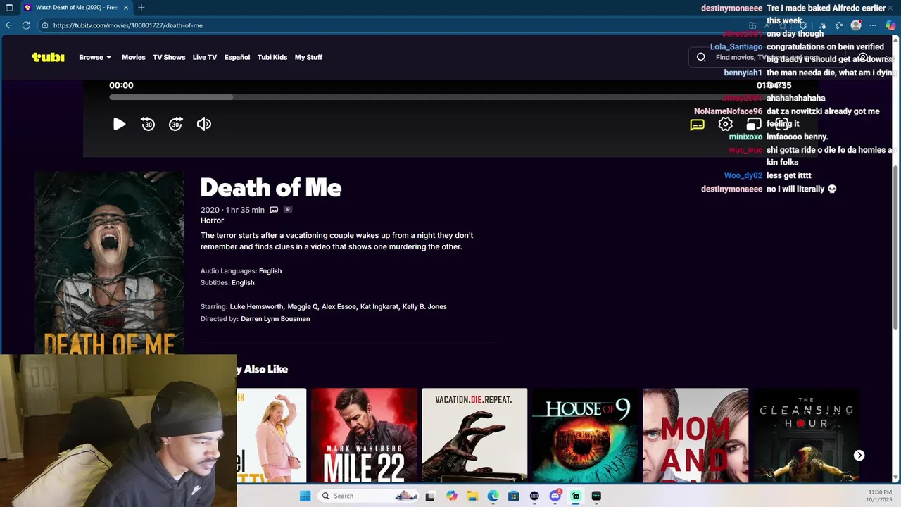The image size is (901, 507).
Task: Rewind 30 seconds in the player
Action: point(148,124)
